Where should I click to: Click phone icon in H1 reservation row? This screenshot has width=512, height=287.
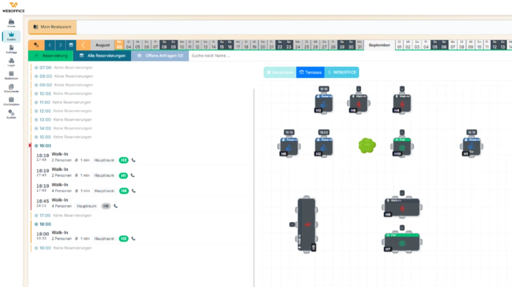point(132,175)
